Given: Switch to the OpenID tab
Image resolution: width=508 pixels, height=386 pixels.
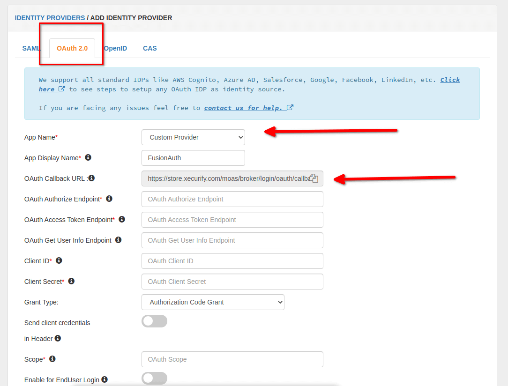Looking at the screenshot, I should pyautogui.click(x=115, y=48).
